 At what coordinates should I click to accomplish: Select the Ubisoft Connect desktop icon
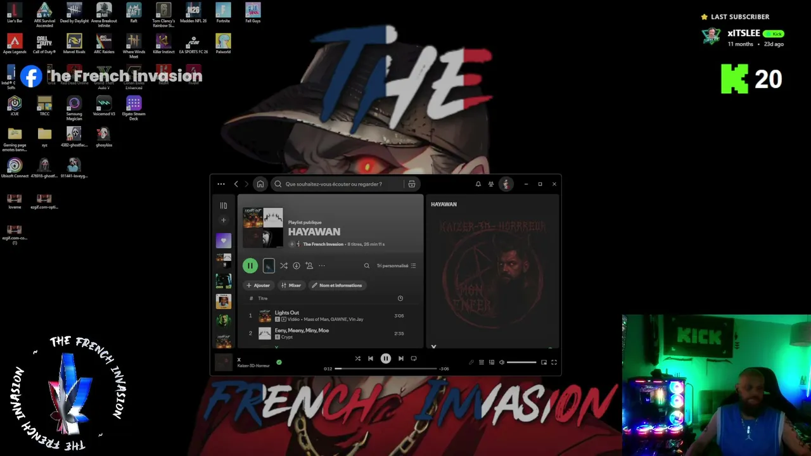[x=15, y=168]
